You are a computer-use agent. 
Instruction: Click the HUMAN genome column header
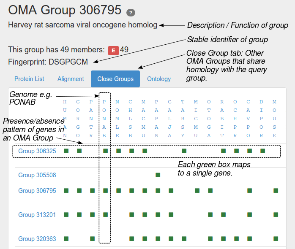pyautogui.click(x=65, y=119)
